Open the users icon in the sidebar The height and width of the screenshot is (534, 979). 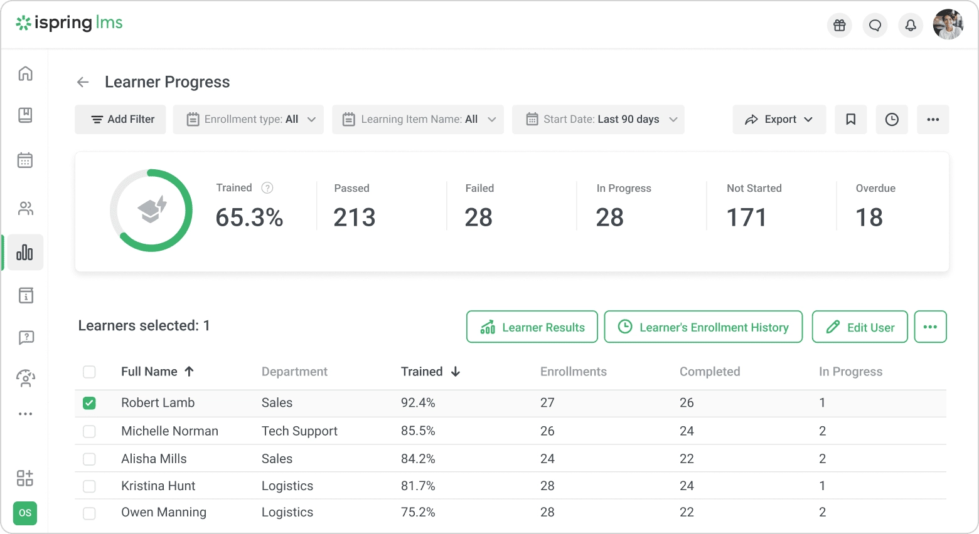tap(25, 208)
